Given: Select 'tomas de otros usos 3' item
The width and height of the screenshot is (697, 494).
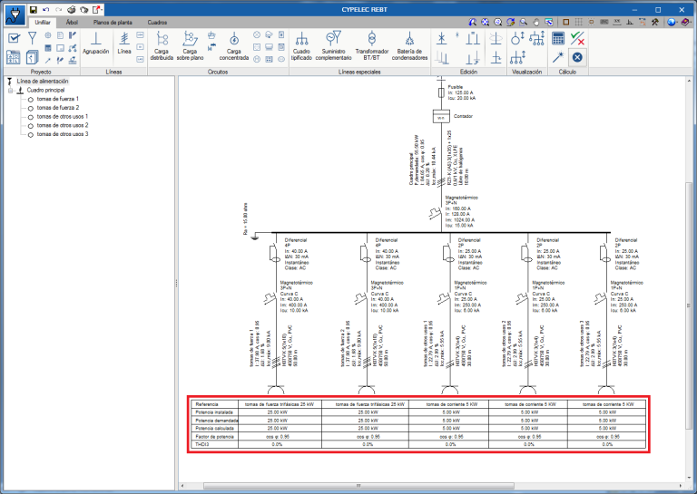Looking at the screenshot, I should point(62,133).
